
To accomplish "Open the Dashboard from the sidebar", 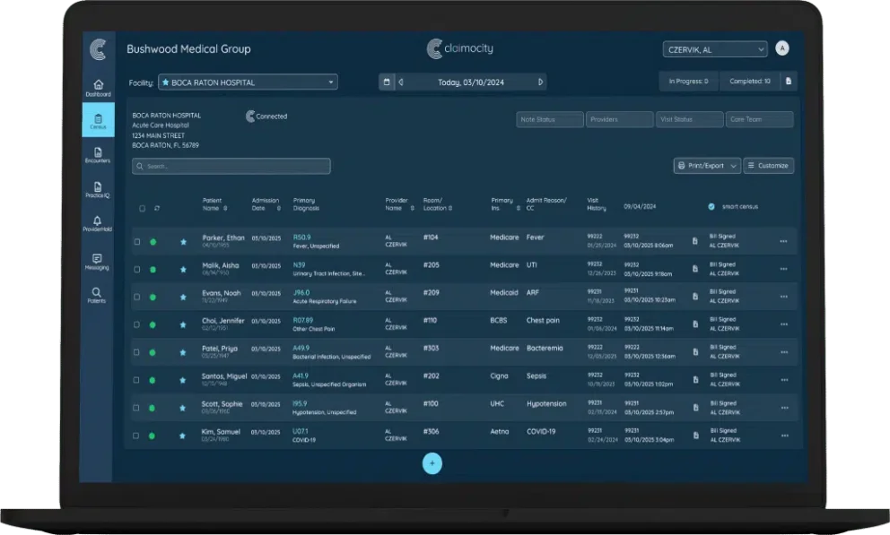I will tap(97, 85).
